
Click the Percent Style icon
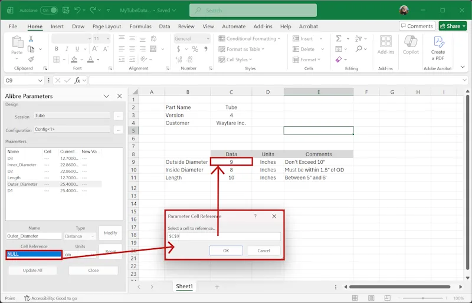pyautogui.click(x=195, y=49)
